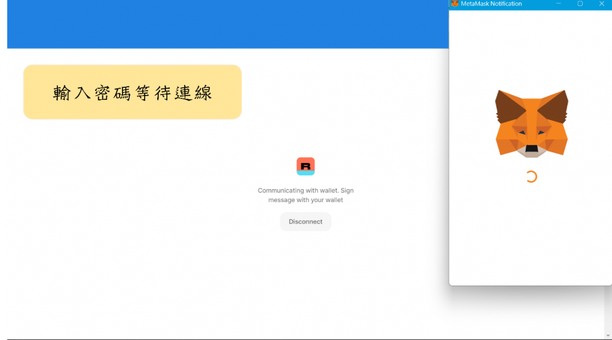Click the Rarible logo icon above the message
Image resolution: width=612 pixels, height=340 pixels.
305,166
